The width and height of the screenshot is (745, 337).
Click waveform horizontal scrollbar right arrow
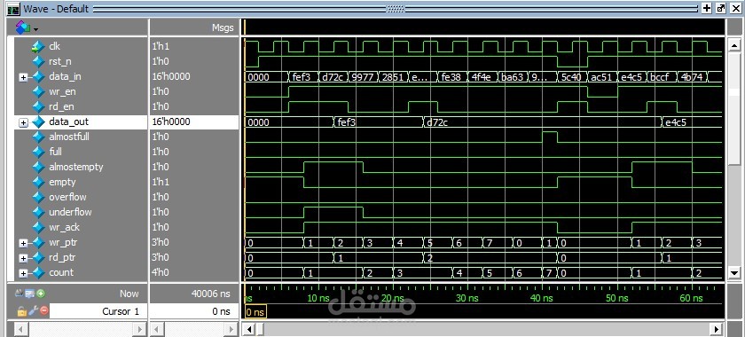[x=718, y=329]
